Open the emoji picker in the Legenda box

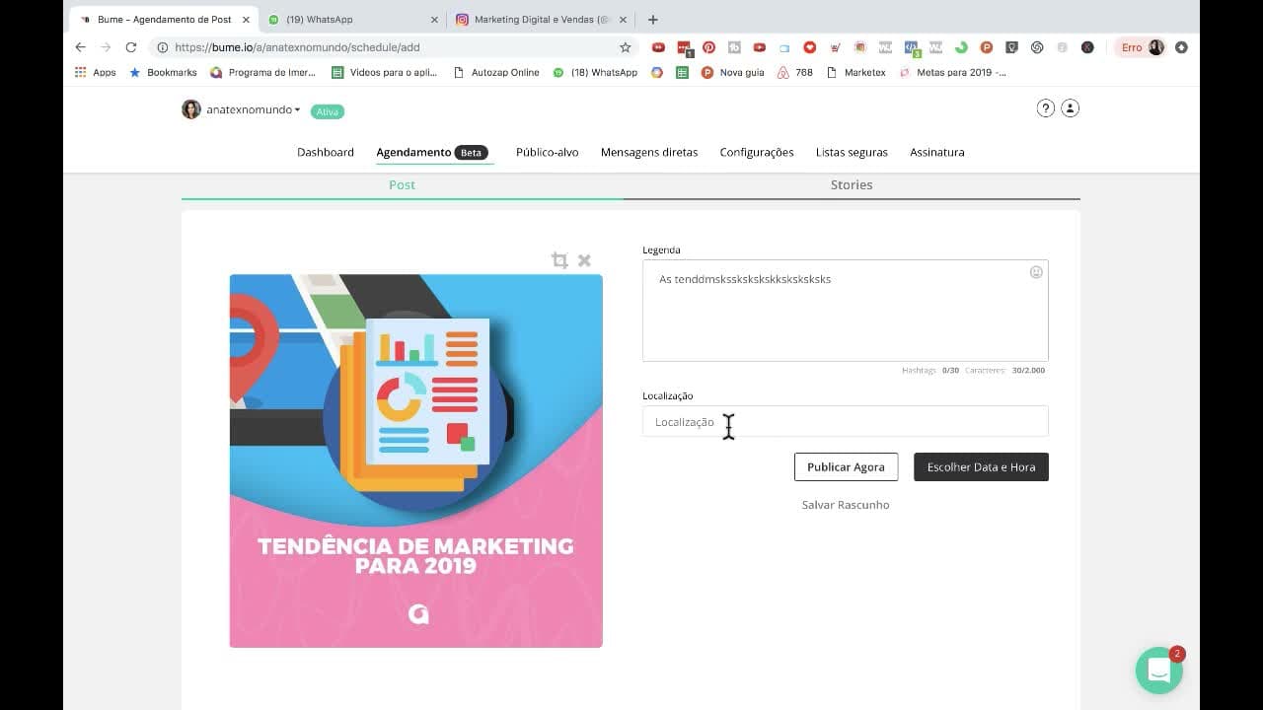click(x=1036, y=272)
